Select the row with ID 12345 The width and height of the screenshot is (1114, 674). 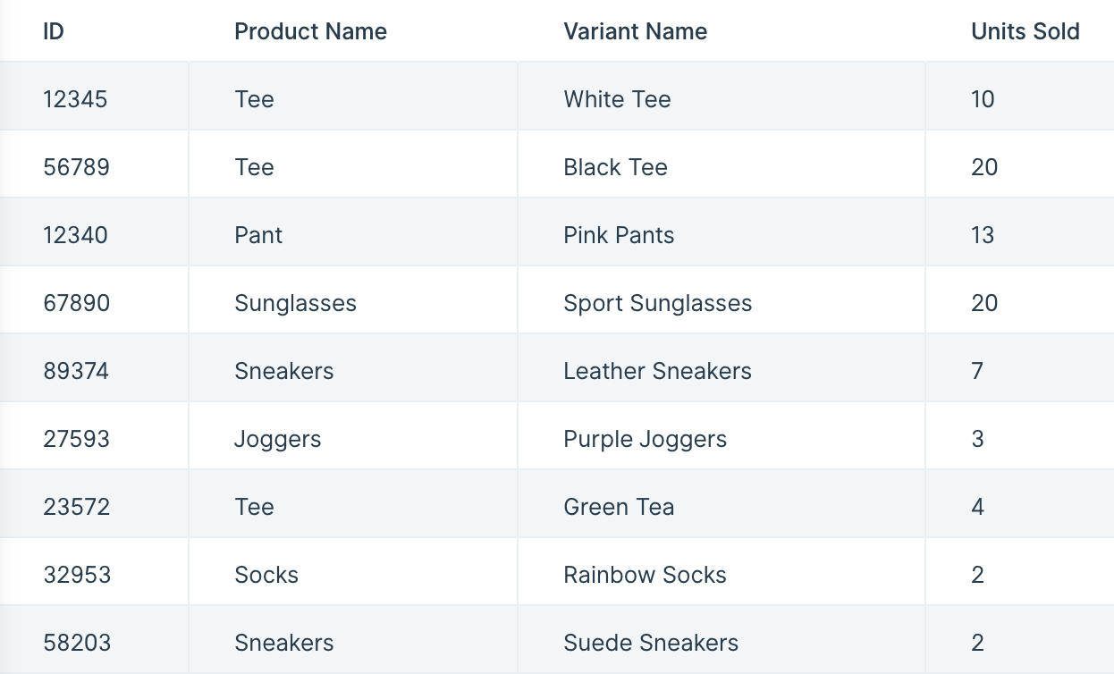click(557, 97)
